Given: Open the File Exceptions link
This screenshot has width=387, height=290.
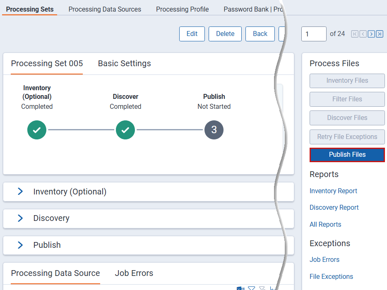Looking at the screenshot, I should [x=331, y=276].
